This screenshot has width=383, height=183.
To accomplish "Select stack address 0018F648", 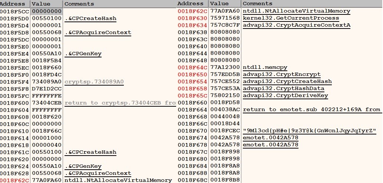I will [x=192, y=60].
